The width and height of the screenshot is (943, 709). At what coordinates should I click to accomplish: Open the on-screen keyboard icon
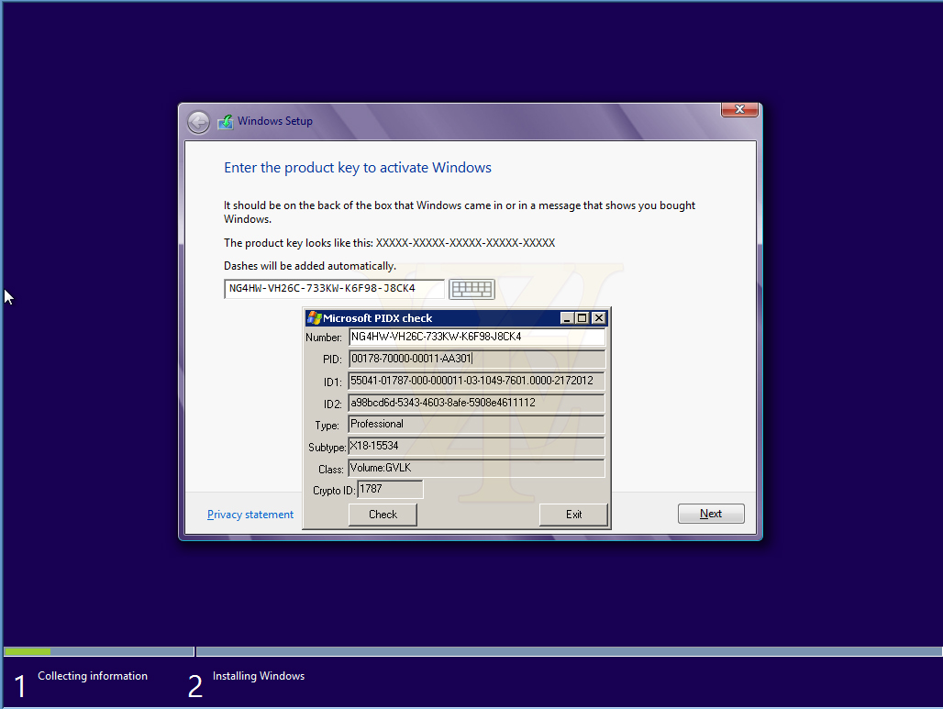[472, 289]
